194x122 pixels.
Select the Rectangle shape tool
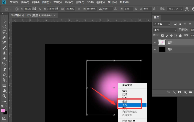[x=4, y=85]
